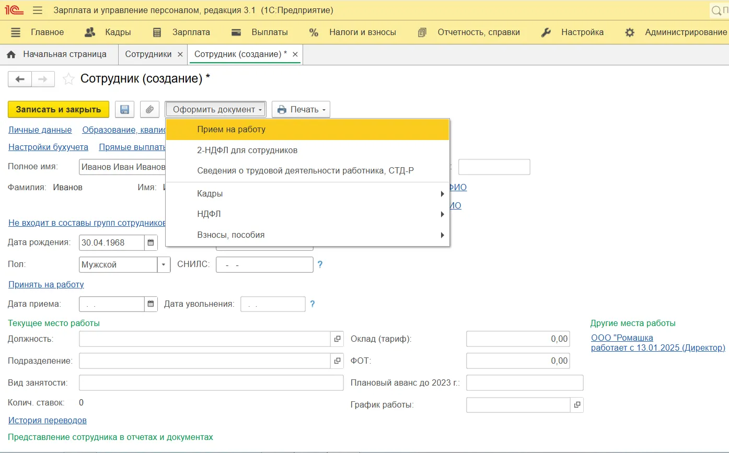
Task: Click the Записать и закрыть button
Action: 59,110
